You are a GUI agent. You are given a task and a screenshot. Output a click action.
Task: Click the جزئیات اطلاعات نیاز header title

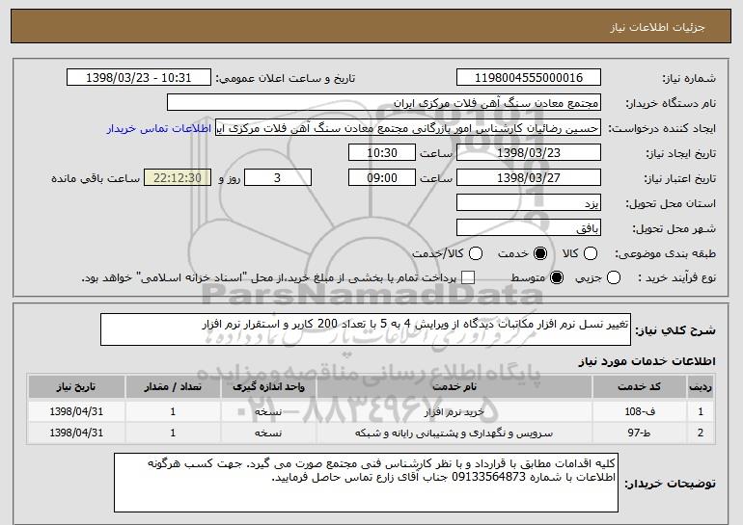657,27
